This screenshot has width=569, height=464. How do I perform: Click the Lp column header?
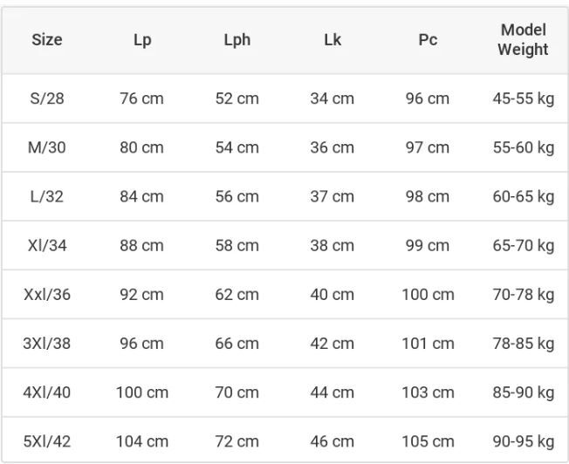[x=142, y=40]
